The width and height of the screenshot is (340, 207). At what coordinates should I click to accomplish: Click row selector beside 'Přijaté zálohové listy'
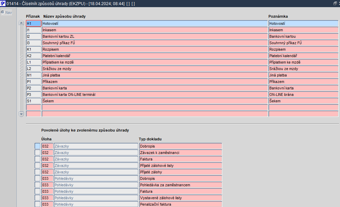pyautogui.click(x=38, y=166)
